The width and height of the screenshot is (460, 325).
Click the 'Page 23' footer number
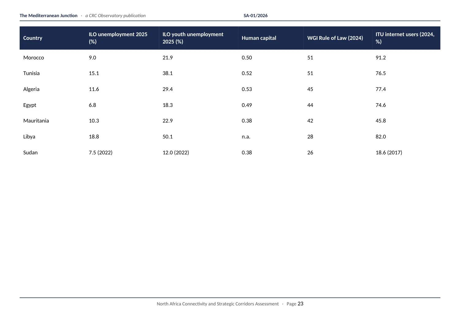tap(295, 304)
